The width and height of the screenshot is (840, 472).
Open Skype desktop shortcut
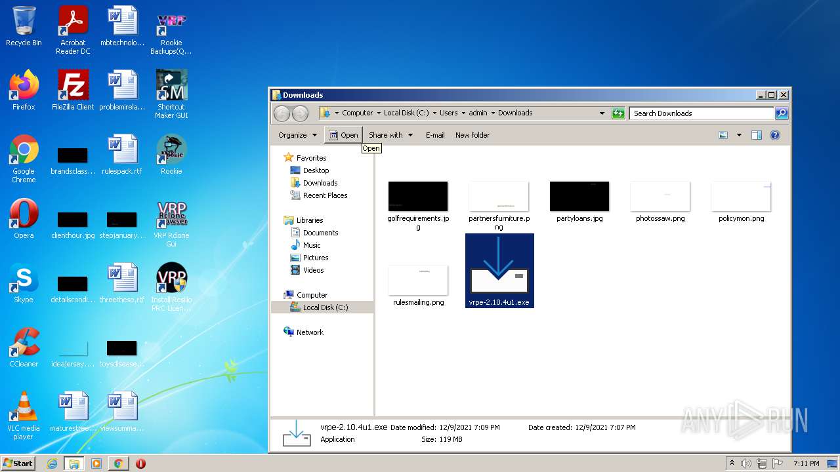24,283
